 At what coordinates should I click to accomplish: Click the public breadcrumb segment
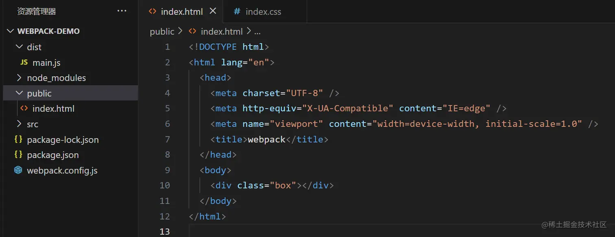pyautogui.click(x=162, y=32)
